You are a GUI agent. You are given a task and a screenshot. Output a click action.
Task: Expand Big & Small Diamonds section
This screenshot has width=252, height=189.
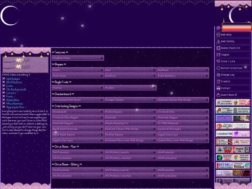tap(78, 129)
